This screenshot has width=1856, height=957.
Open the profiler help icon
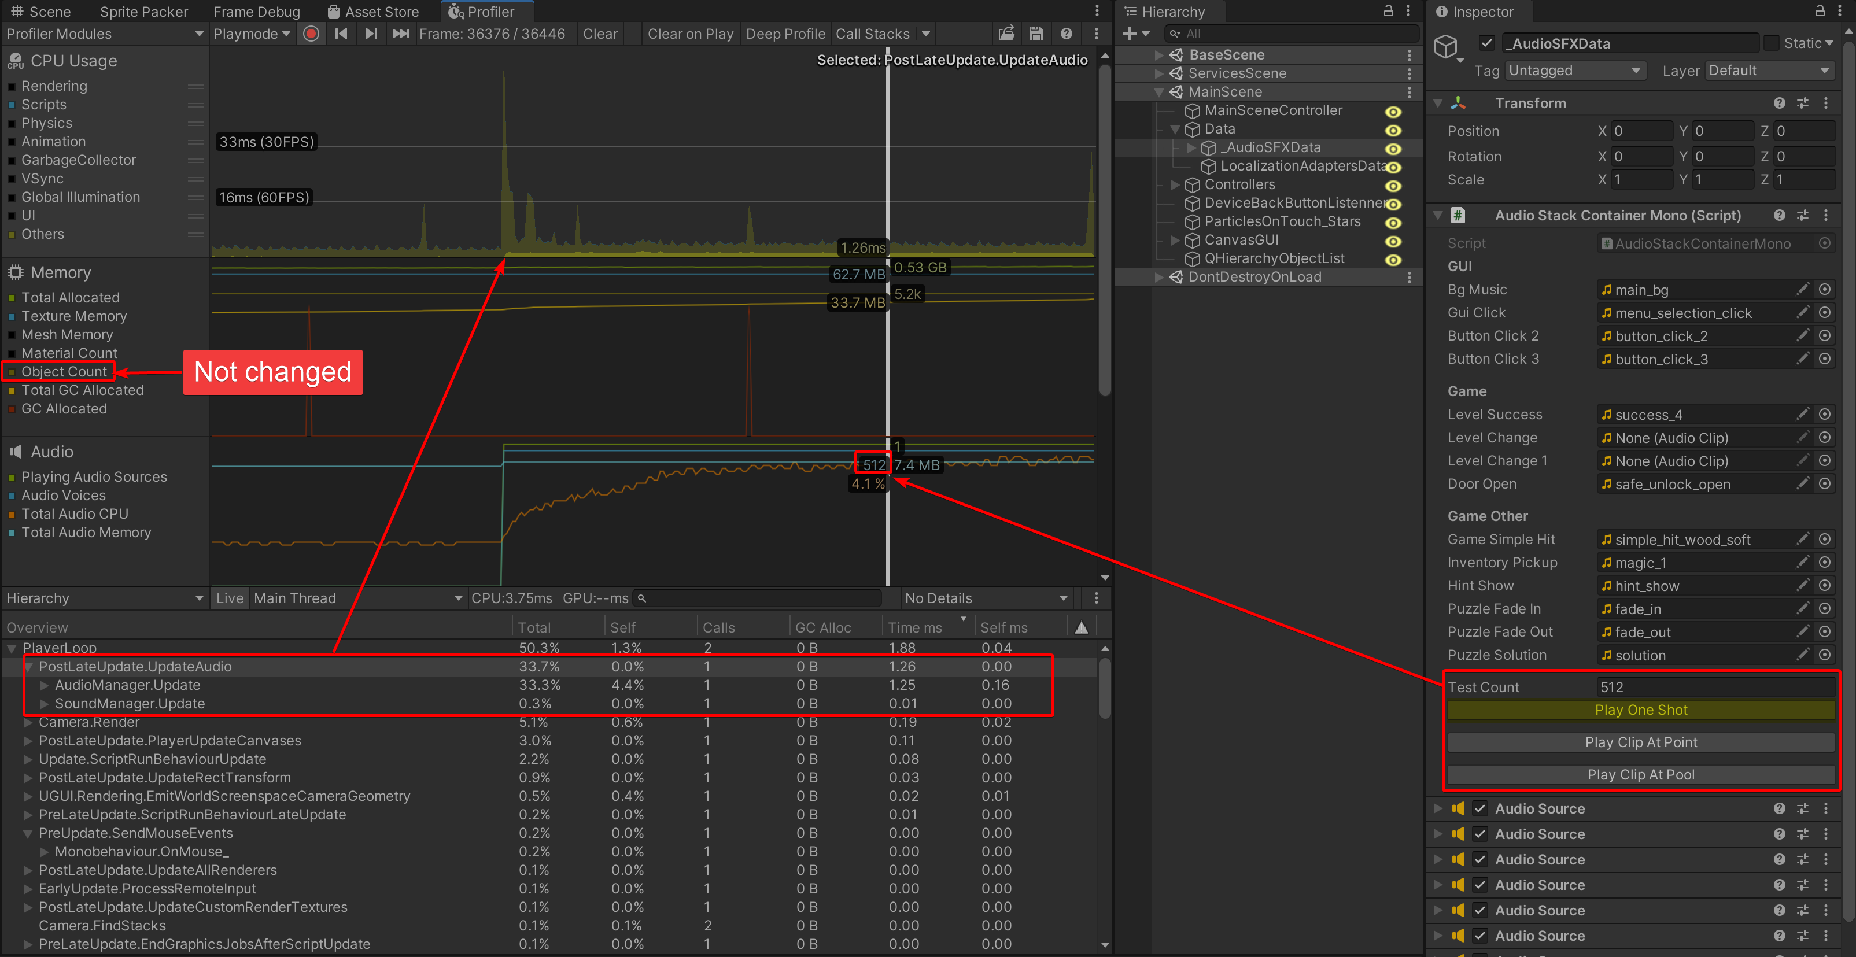[x=1067, y=34]
